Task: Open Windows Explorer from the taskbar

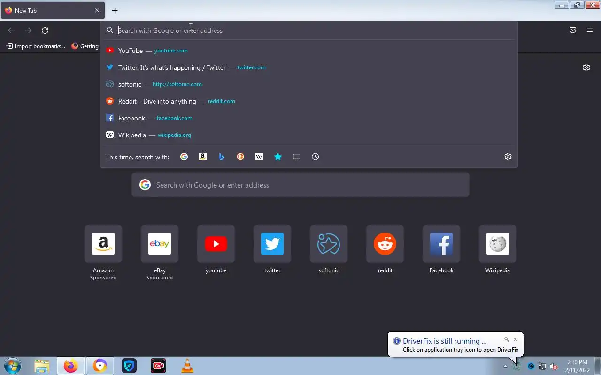Action: pos(42,366)
